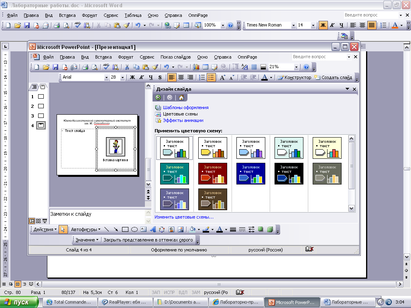The height and width of the screenshot is (308, 411).
Task: Toggle bulleted list in PowerPoint toolbar
Action: (211, 77)
